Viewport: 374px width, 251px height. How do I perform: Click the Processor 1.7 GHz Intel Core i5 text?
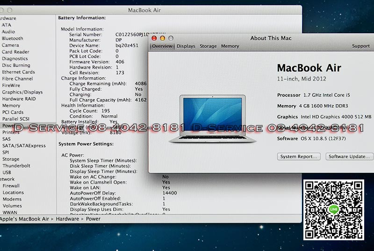point(313,95)
